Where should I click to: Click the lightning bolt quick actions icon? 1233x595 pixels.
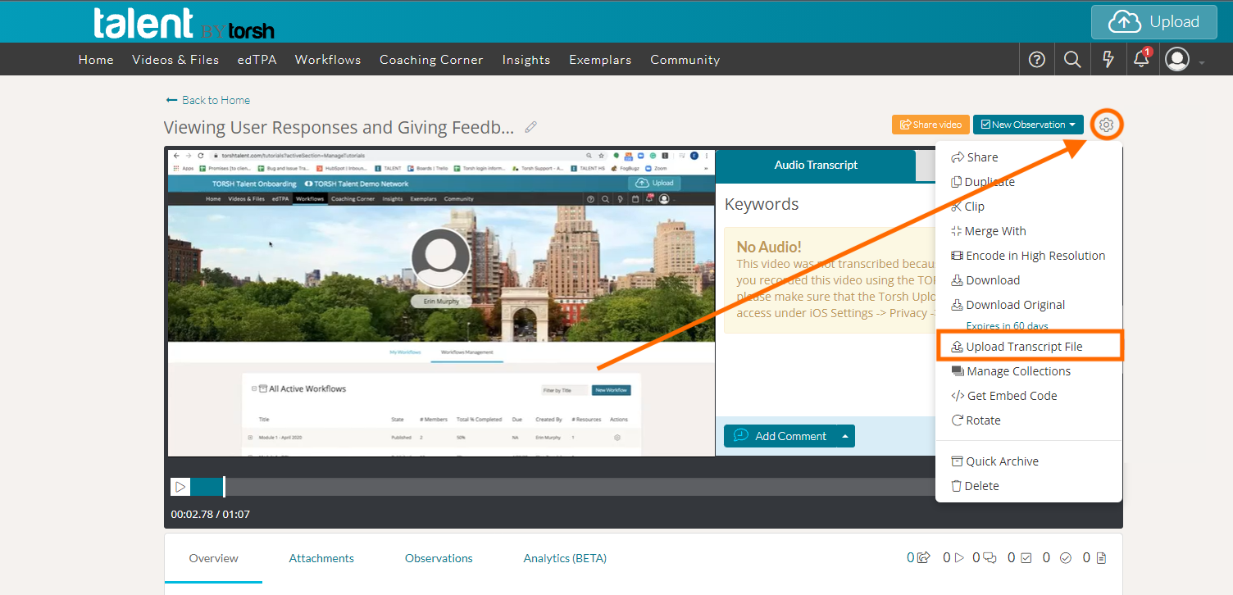tap(1108, 59)
